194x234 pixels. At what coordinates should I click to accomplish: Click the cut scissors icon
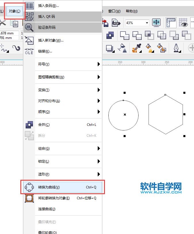tap(3, 23)
